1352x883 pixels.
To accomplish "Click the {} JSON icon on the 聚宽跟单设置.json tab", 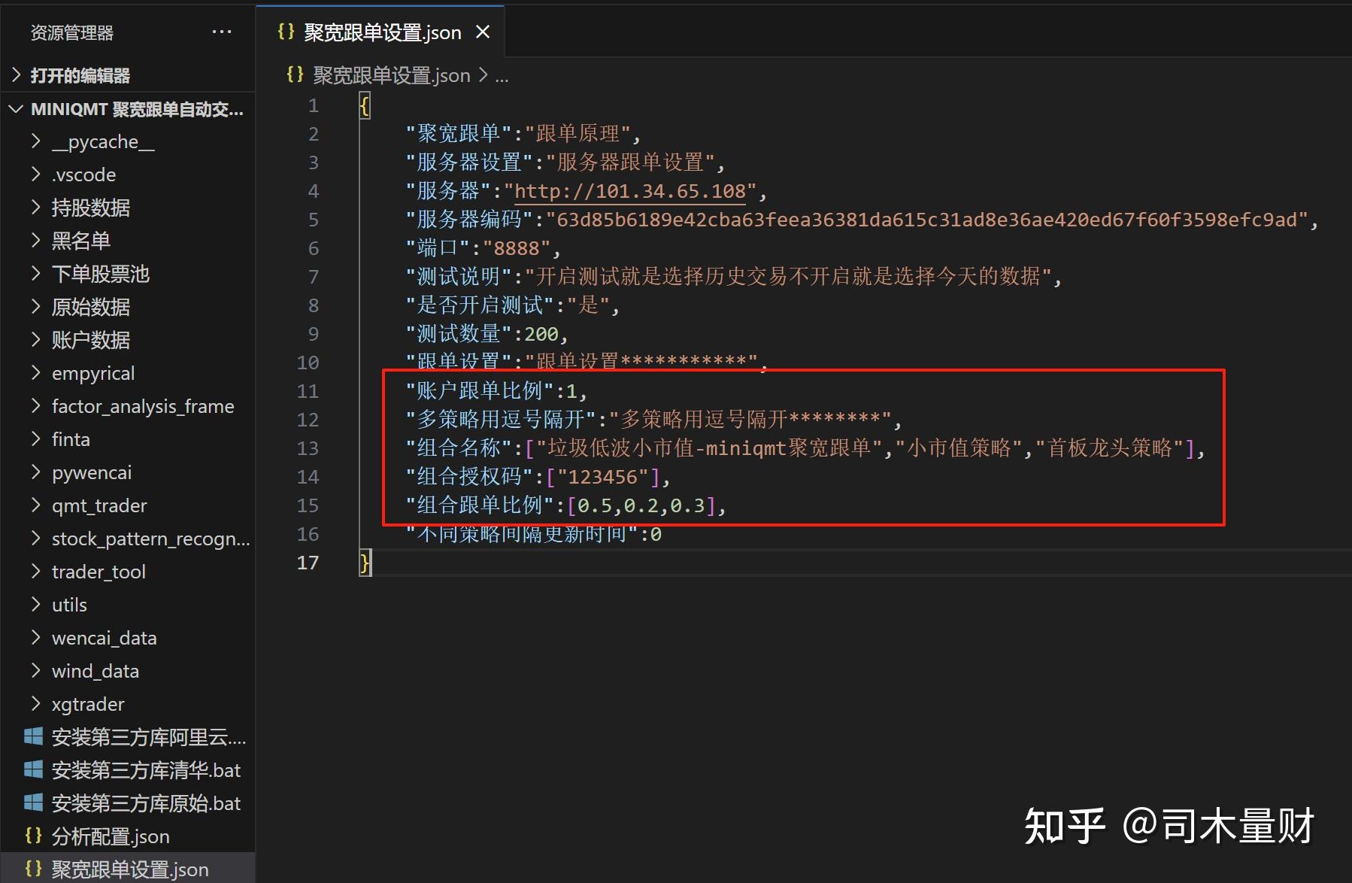I will (286, 32).
